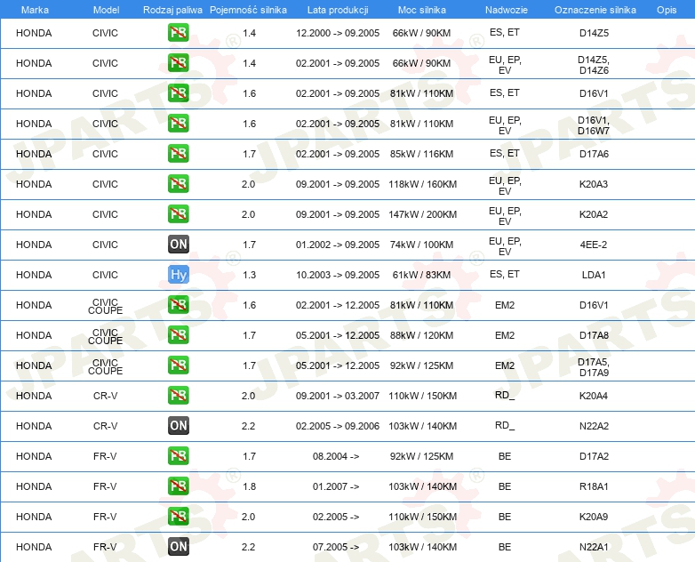Viewport: 695px width, 562px height.
Task: Click the petrol icon in the K20A3 row
Action: [x=178, y=184]
